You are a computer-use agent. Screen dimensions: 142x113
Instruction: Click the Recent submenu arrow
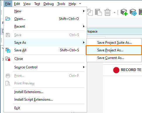pos(84,26)
